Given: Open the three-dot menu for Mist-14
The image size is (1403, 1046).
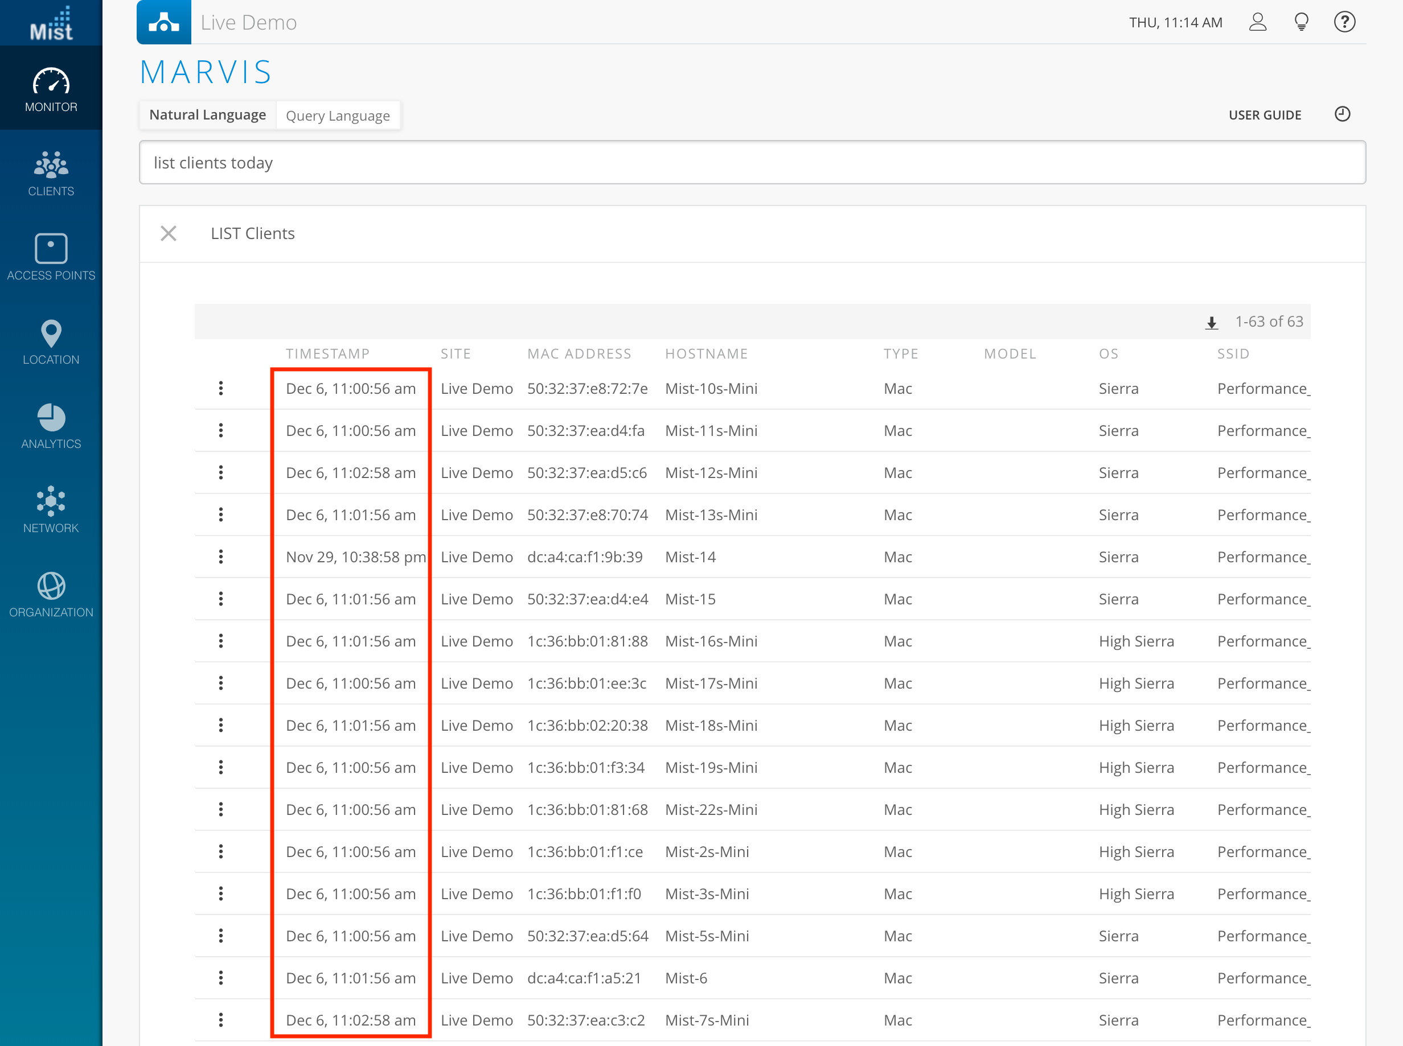Looking at the screenshot, I should [x=220, y=557].
